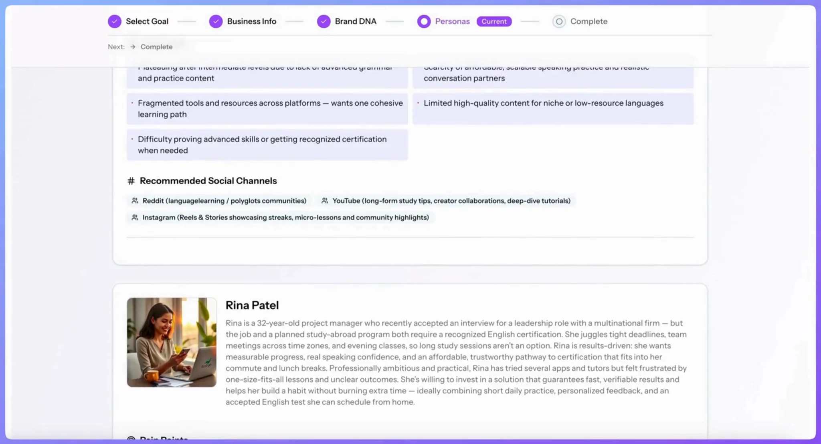Open the Select Goal step
821x444 pixels.
tap(147, 21)
